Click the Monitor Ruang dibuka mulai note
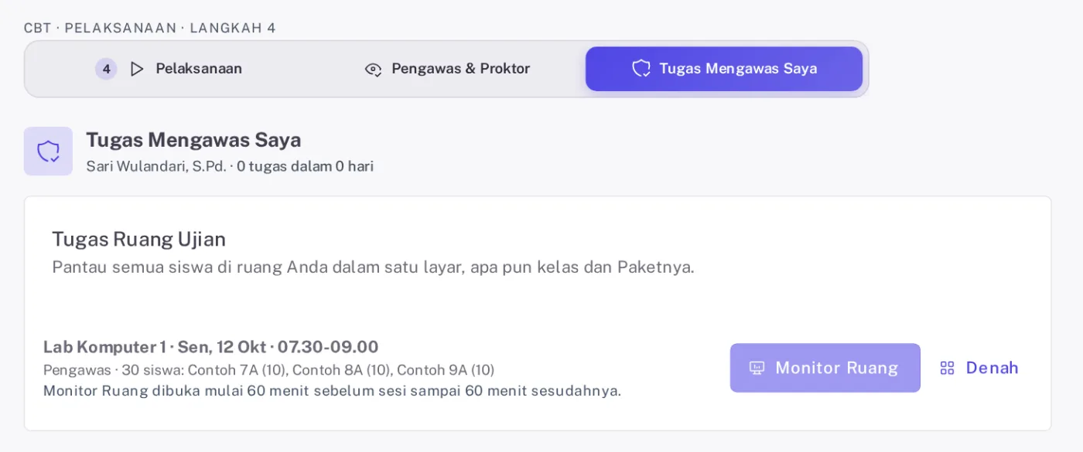The height and width of the screenshot is (452, 1083). tap(332, 390)
